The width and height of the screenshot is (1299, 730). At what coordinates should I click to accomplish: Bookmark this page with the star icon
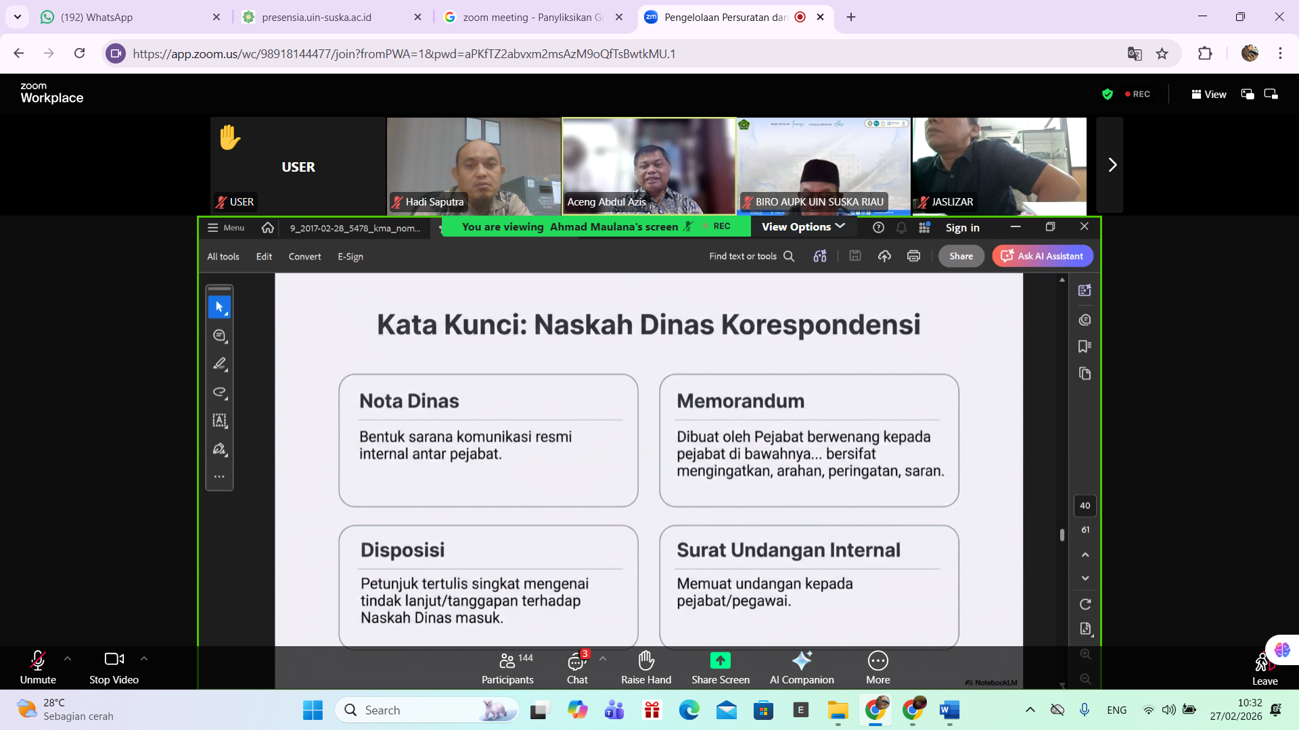(1162, 54)
